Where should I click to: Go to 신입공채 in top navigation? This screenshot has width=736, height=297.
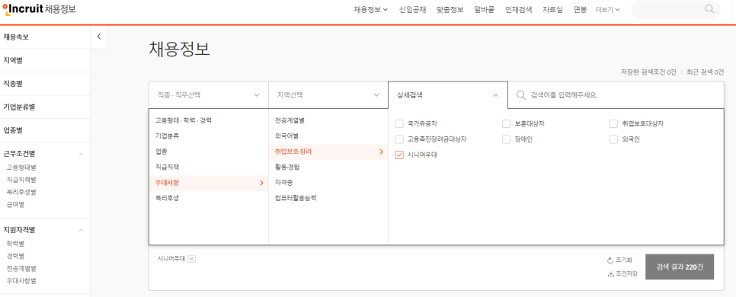click(x=412, y=9)
